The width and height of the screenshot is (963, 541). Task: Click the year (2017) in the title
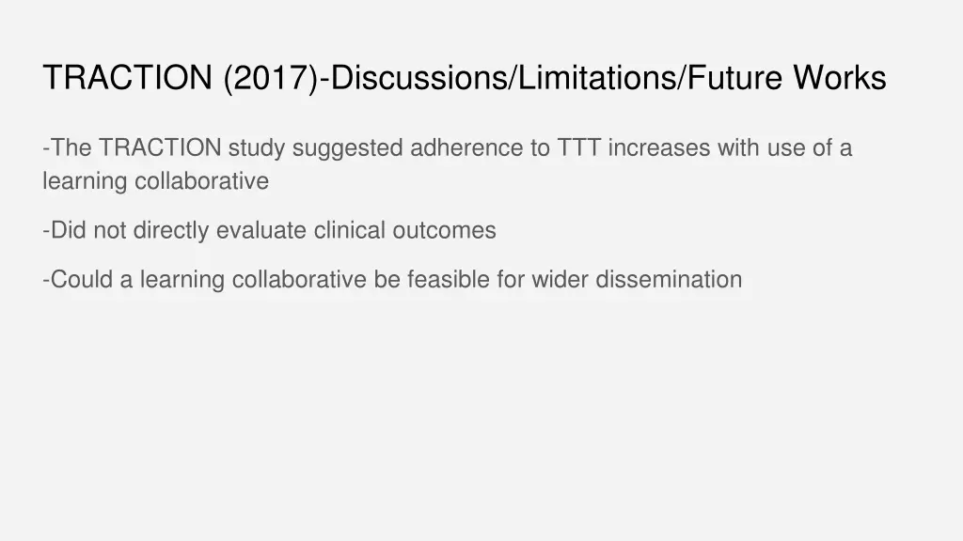click(272, 78)
